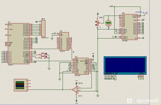161x105 pixels.
Task: Select the LM324 op-amp triangle U5:A
Action: [x=75, y=90]
